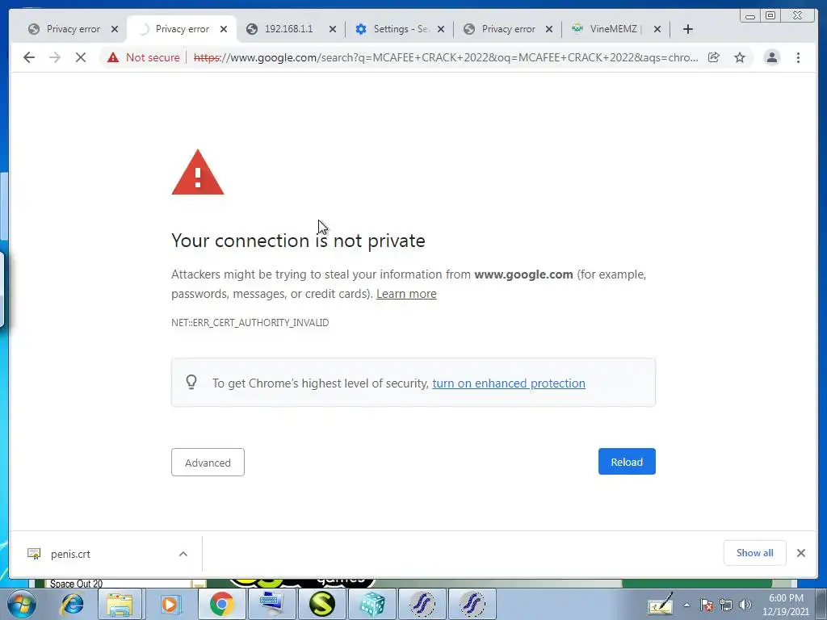Close the Settings tab

pyautogui.click(x=441, y=29)
